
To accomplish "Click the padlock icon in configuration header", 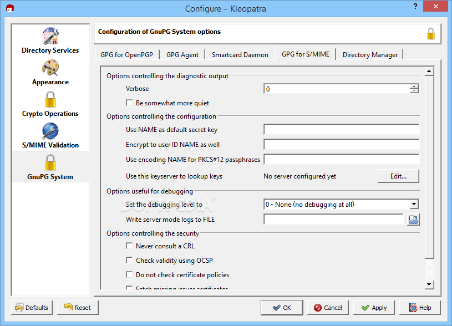I will click(x=431, y=34).
